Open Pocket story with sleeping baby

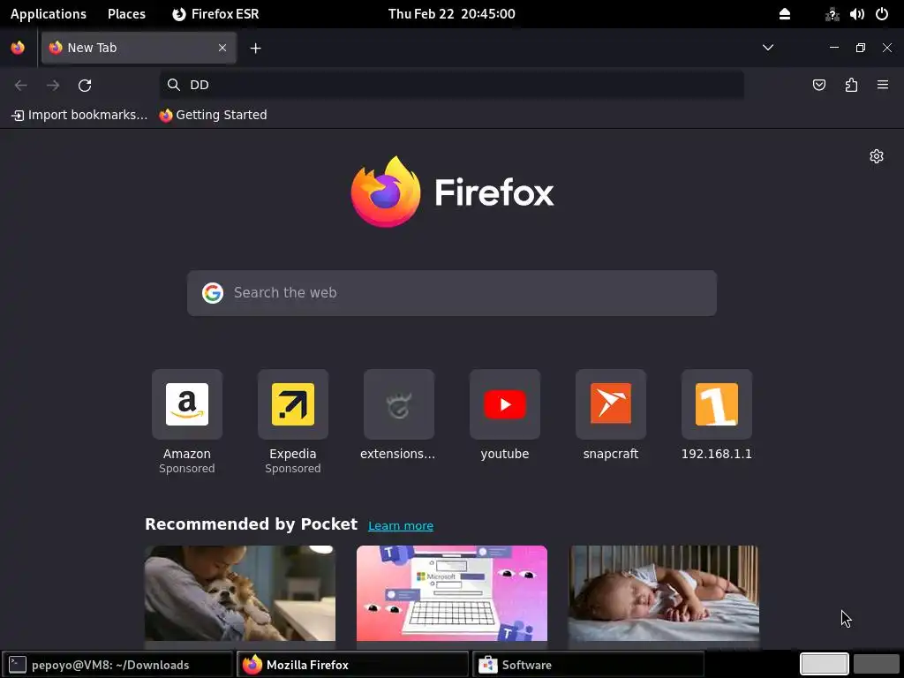664,593
